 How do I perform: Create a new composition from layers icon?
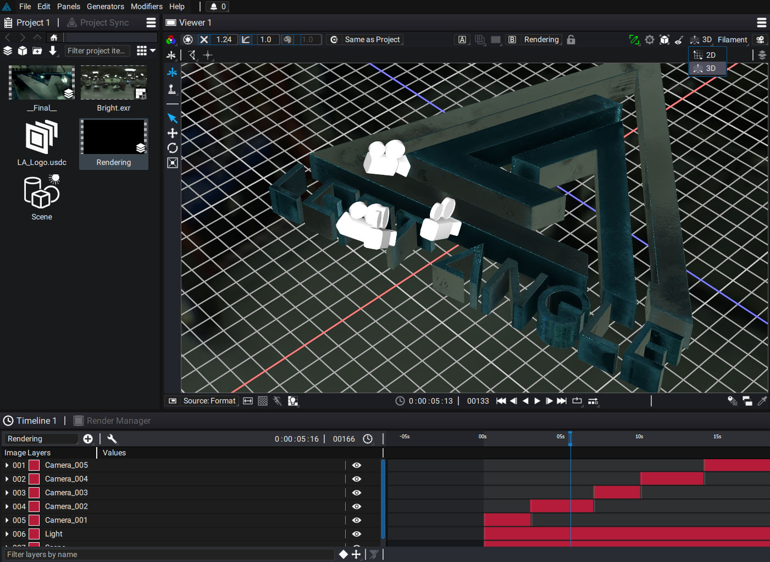[8, 51]
